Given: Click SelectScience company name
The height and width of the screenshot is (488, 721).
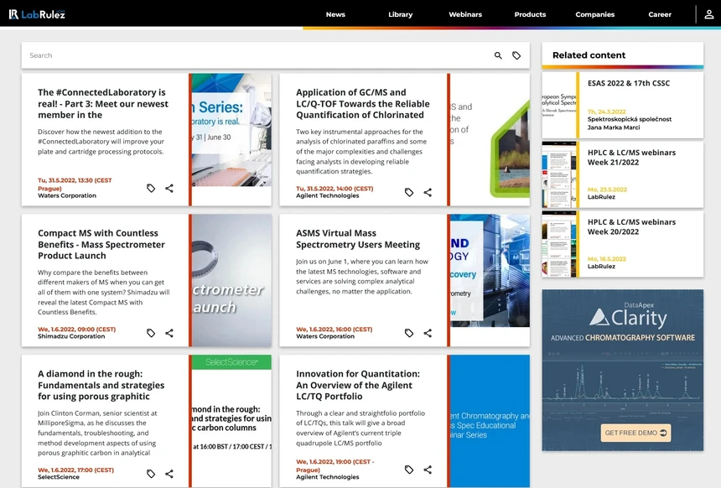Looking at the screenshot, I should [59, 477].
